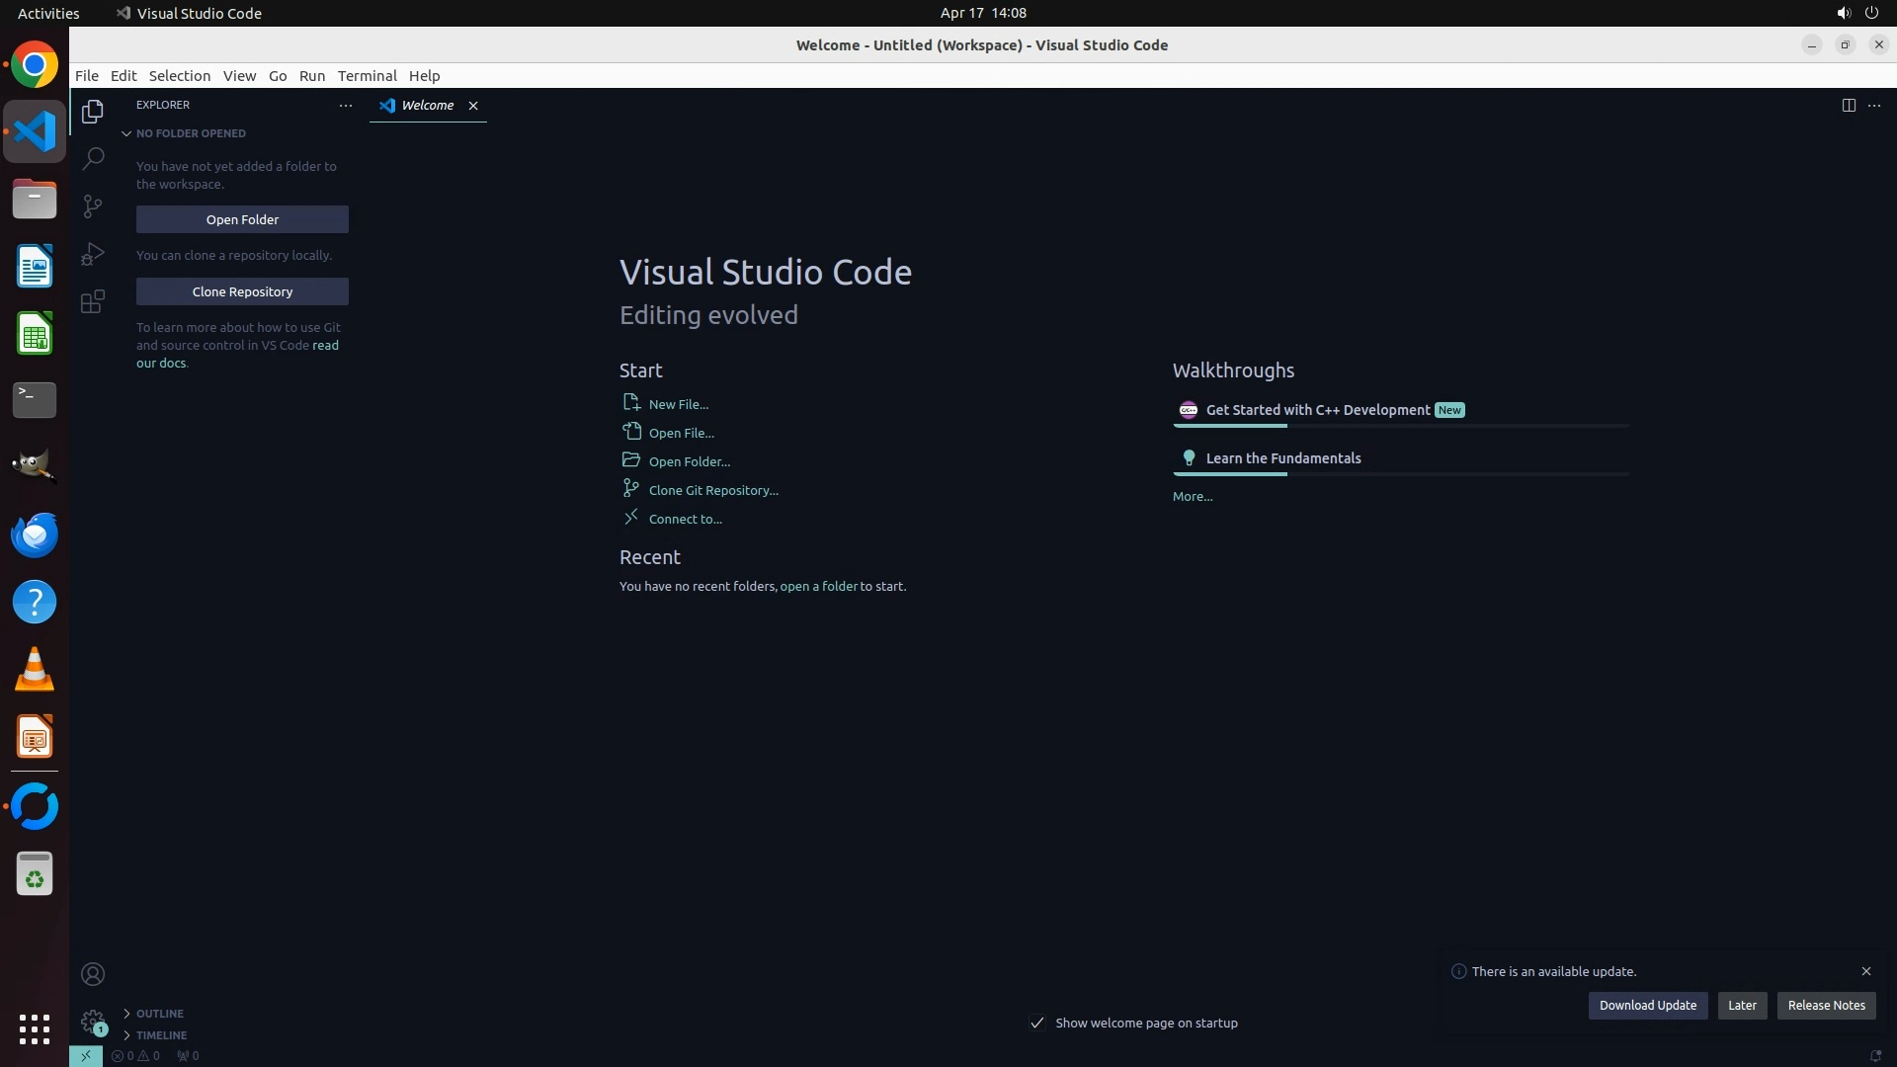
Task: Open the Manage gear icon
Action: point(93,1021)
